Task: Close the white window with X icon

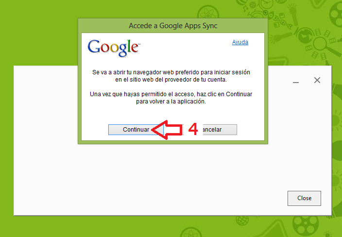Action: pos(317,80)
